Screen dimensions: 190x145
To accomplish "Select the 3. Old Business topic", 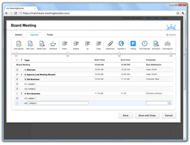I will tap(32, 79).
